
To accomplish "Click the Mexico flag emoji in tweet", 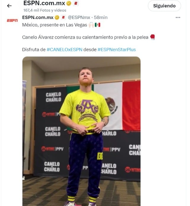I will 98,25.
